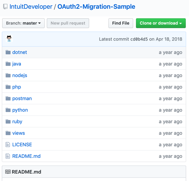Click the Find File button

(121, 23)
